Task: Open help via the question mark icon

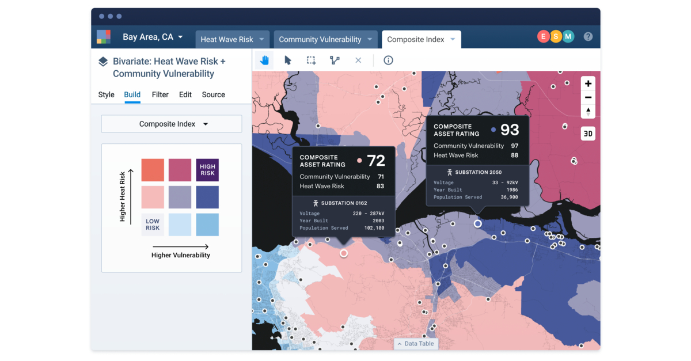Action: pyautogui.click(x=588, y=36)
